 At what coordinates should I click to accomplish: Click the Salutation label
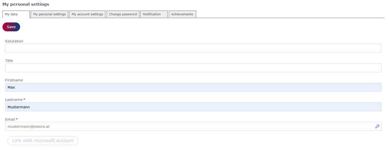tap(14, 41)
